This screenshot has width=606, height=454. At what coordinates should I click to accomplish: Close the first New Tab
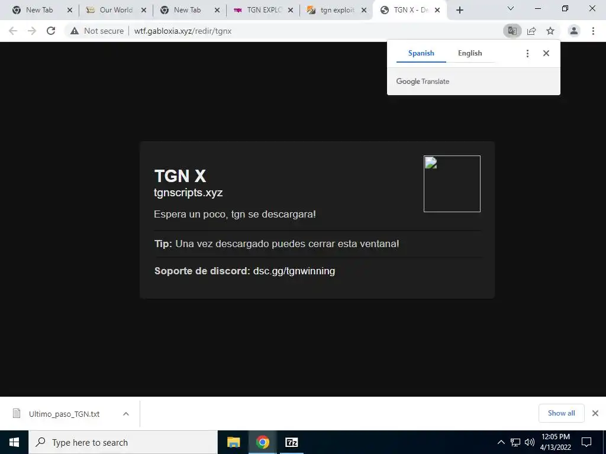pyautogui.click(x=70, y=11)
